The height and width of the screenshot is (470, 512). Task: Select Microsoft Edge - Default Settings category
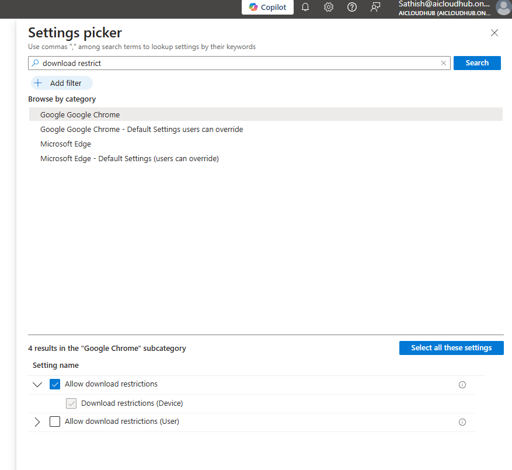pyautogui.click(x=129, y=158)
